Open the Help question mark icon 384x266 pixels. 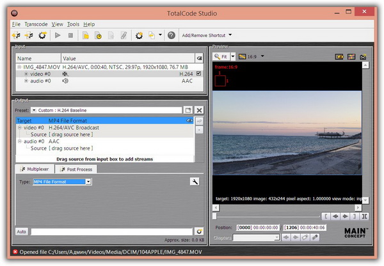click(x=171, y=35)
